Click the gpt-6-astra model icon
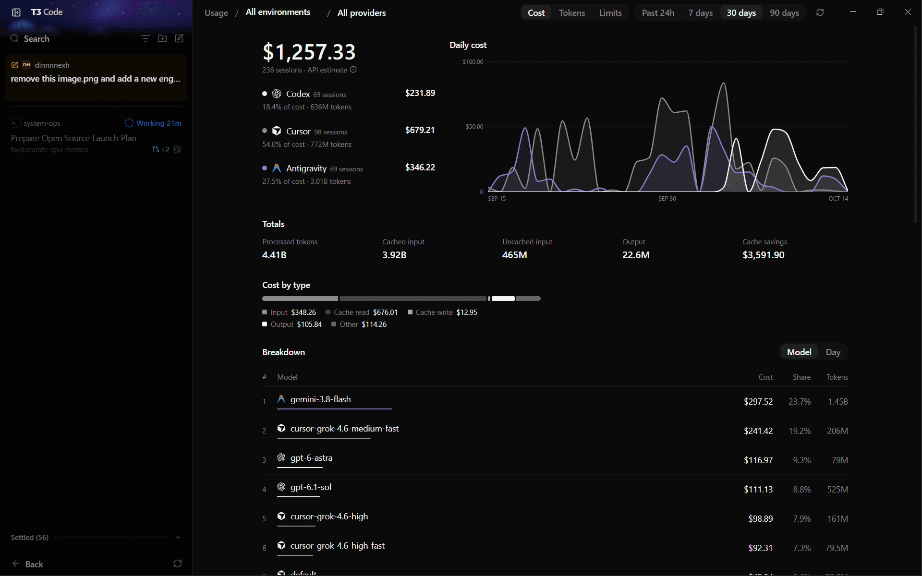Screen dimensions: 922x576 point(281,457)
